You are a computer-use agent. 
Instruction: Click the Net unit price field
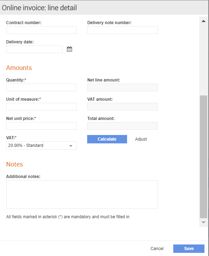(x=41, y=126)
